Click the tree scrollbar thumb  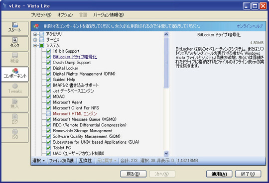[x=166, y=63]
